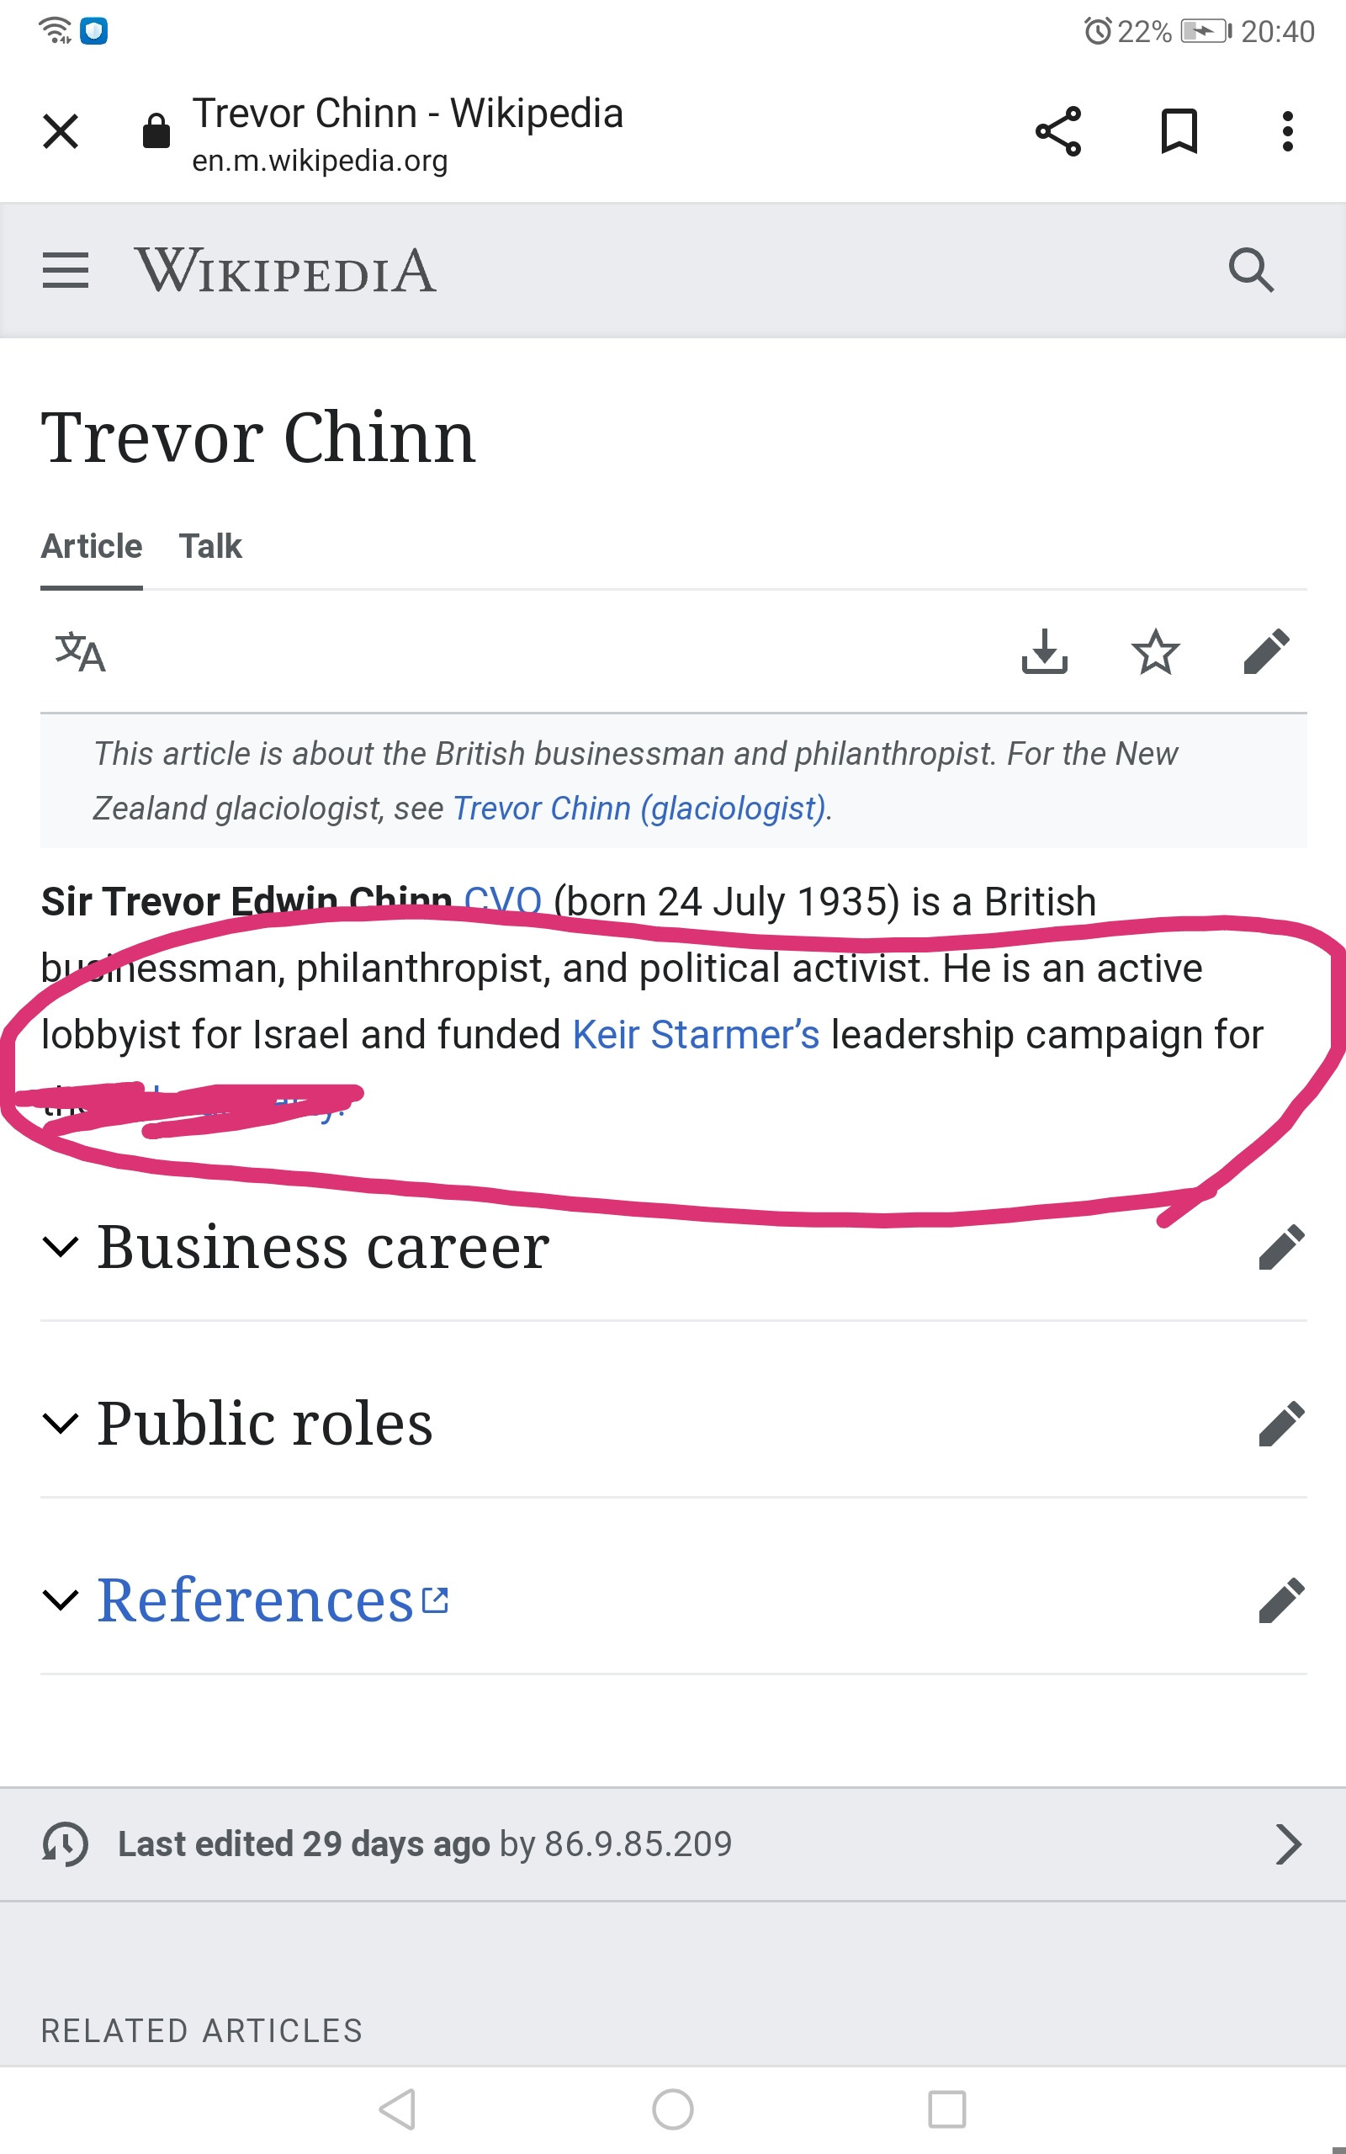Expand the Public roles section
This screenshot has height=2154, width=1346.
pos(264,1422)
